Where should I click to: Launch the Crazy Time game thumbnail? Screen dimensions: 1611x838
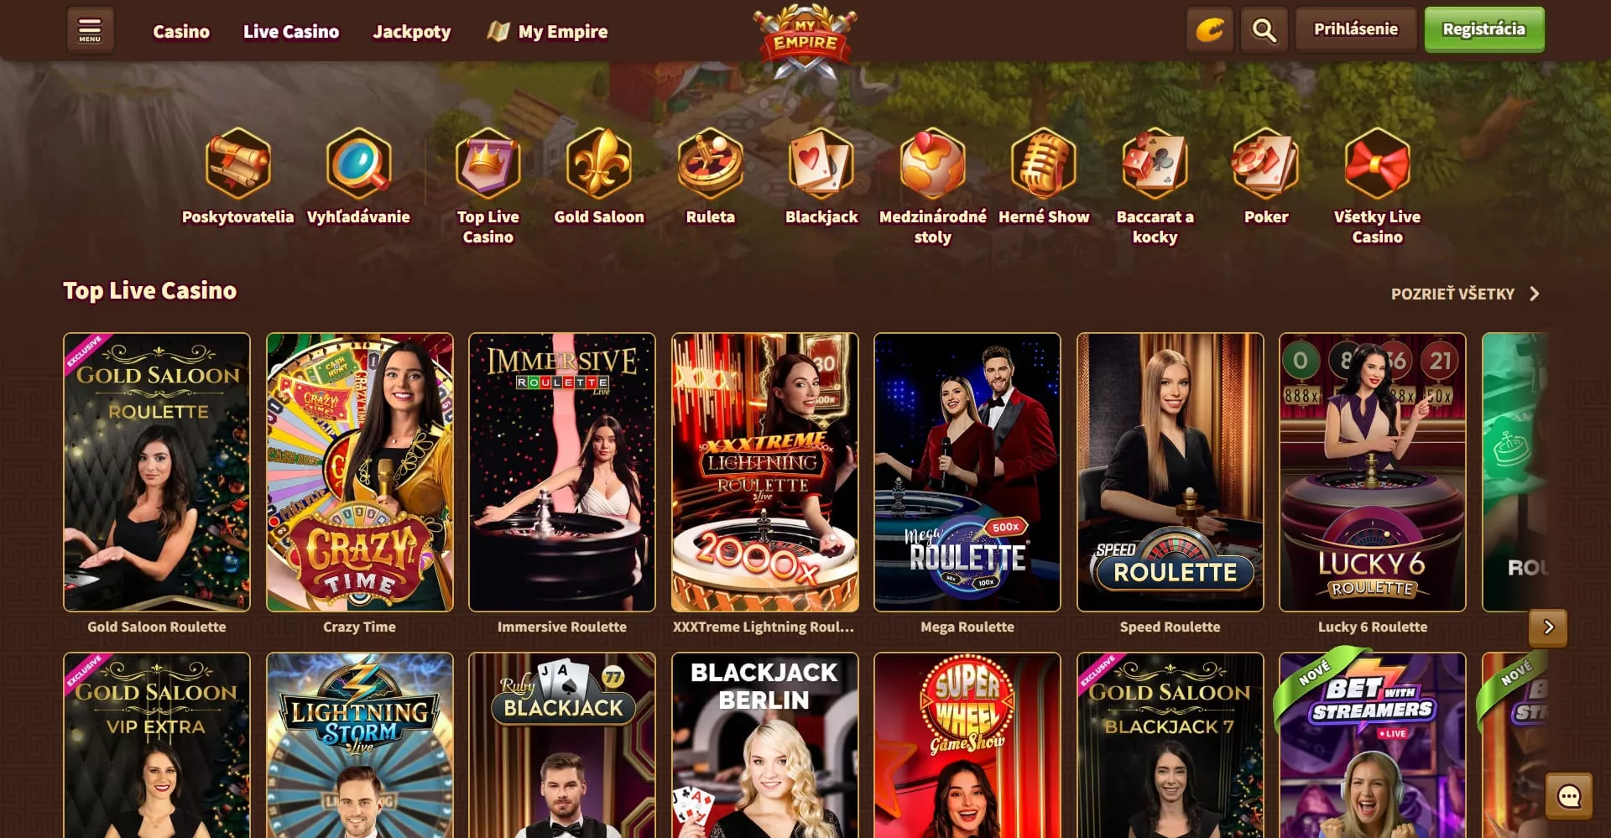(359, 472)
